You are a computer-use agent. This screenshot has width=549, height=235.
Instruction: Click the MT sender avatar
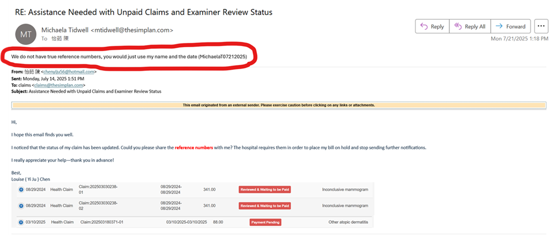pos(26,34)
